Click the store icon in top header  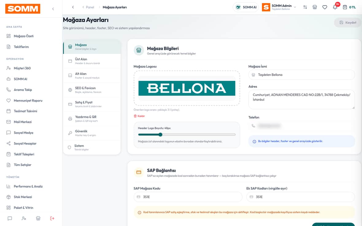click(315, 7)
